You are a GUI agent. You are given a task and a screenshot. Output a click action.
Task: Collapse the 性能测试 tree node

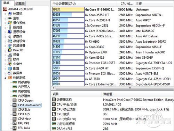pyautogui.click(x=5, y=78)
